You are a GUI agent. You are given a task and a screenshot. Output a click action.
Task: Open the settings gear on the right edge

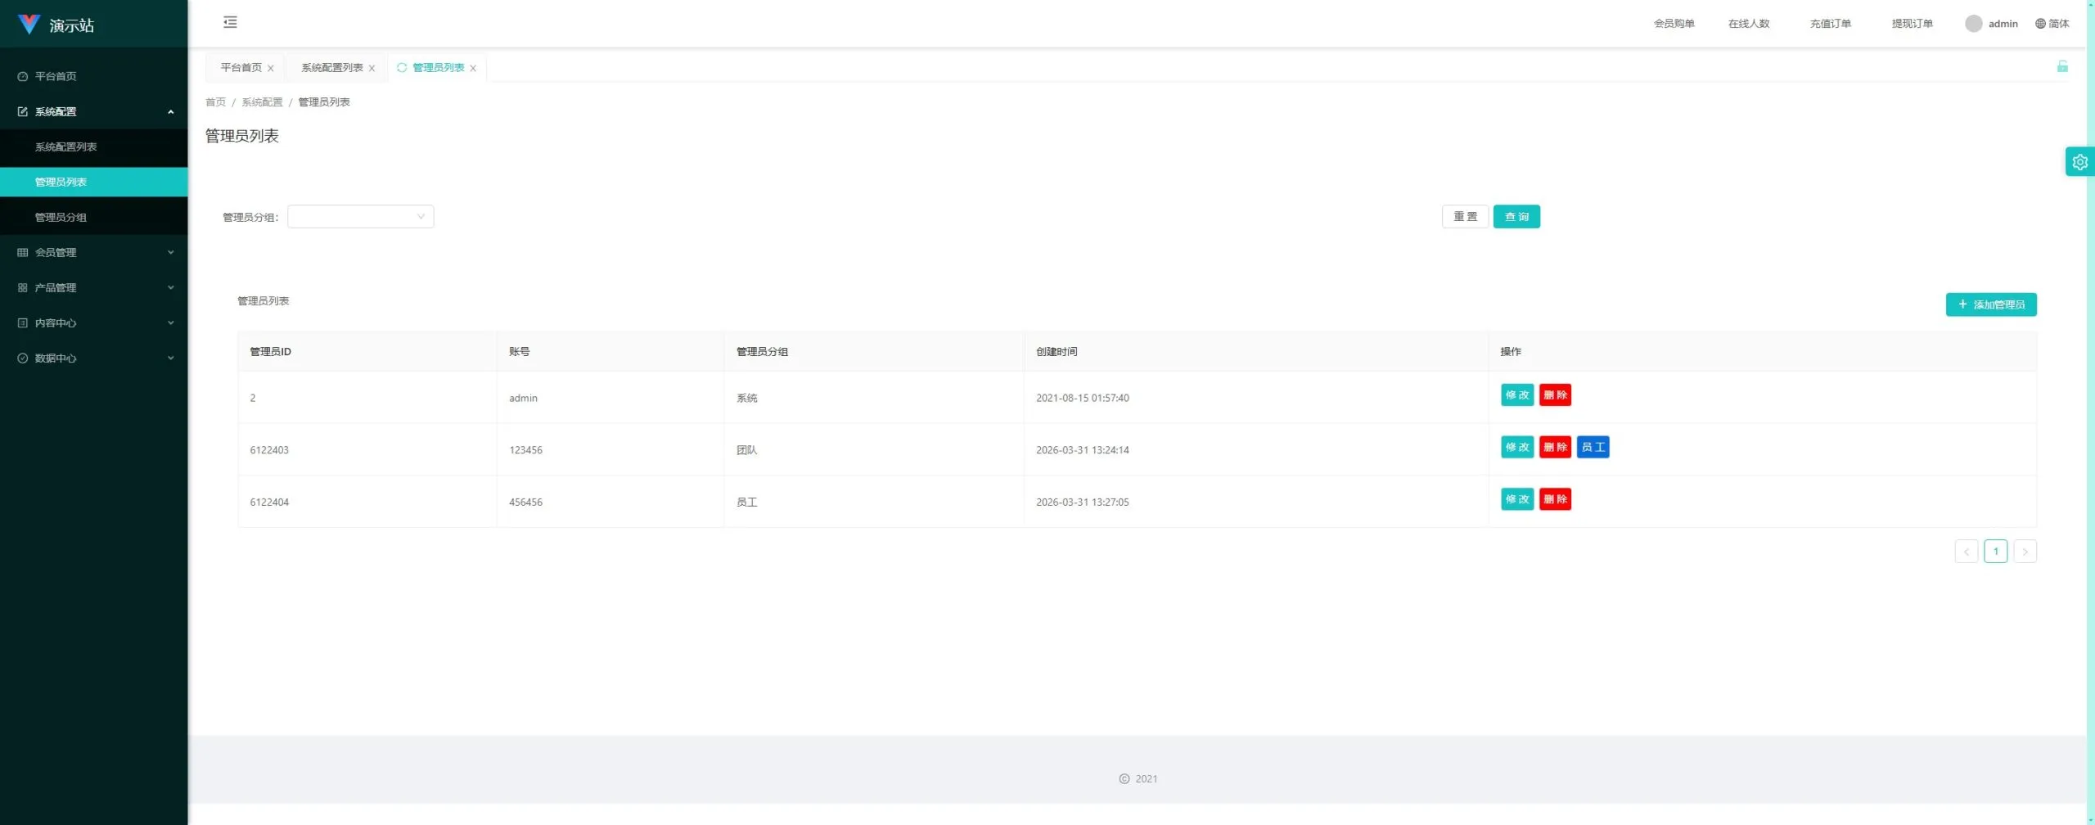pos(2079,162)
